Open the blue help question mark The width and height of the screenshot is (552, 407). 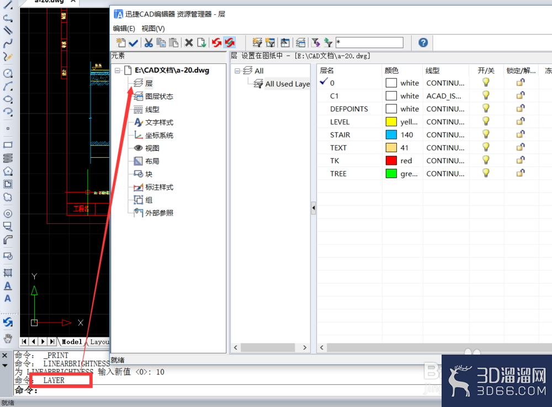pyautogui.click(x=423, y=42)
